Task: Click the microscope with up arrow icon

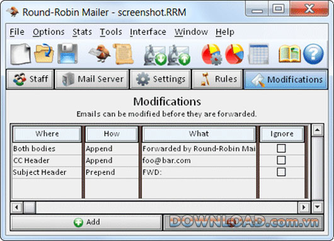Action: tap(179, 55)
